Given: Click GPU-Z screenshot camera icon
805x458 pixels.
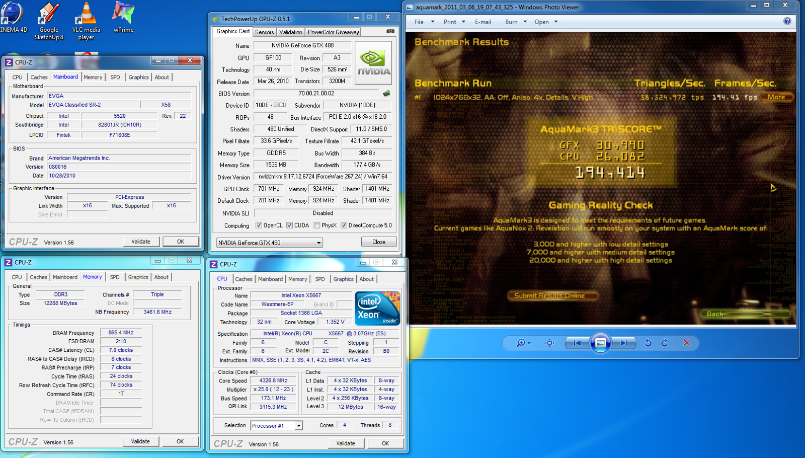Looking at the screenshot, I should (390, 31).
